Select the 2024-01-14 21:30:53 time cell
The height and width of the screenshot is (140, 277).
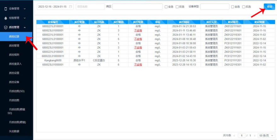[x=184, y=26]
